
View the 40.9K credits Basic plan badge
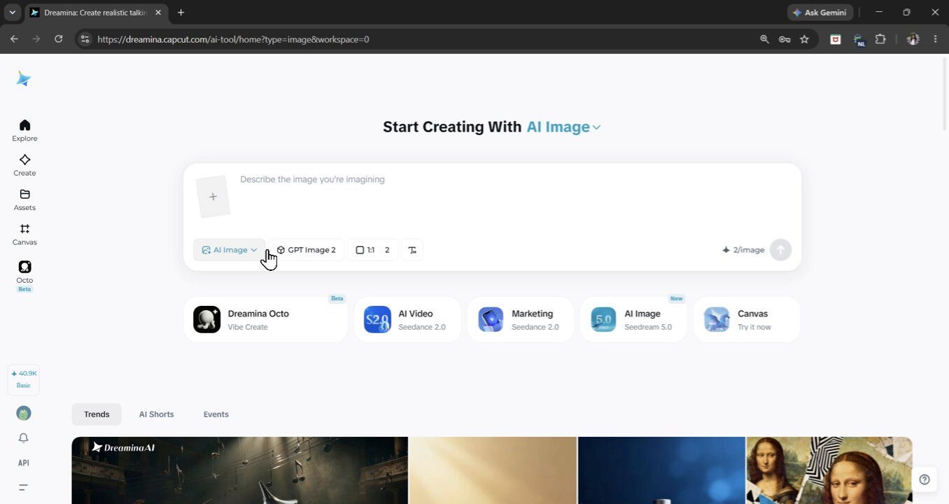[x=24, y=379]
